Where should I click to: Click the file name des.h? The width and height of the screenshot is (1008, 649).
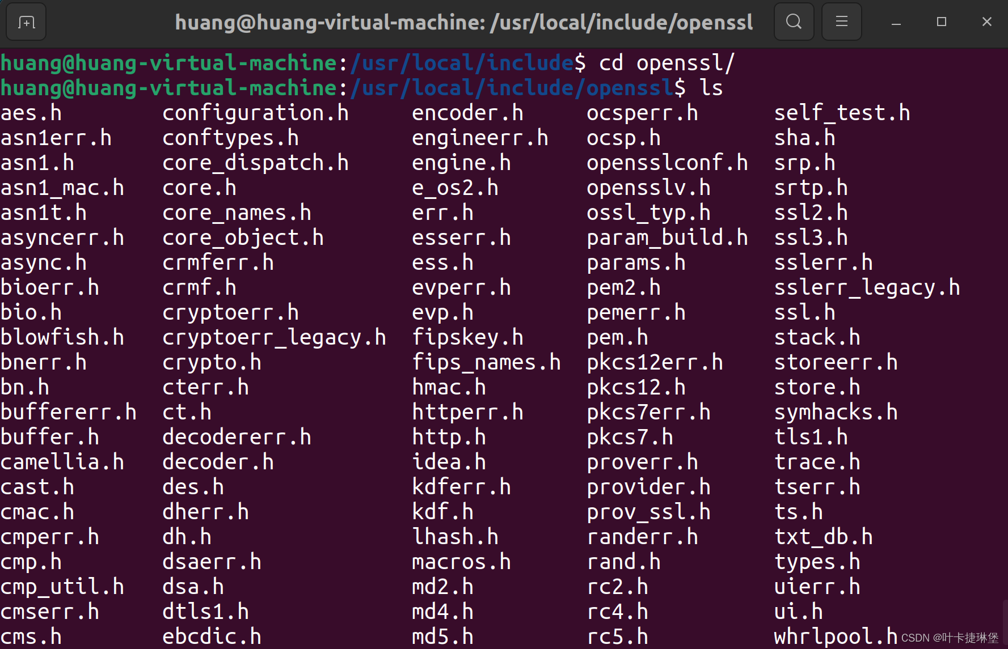(193, 487)
